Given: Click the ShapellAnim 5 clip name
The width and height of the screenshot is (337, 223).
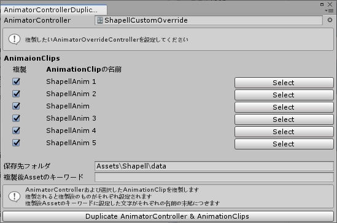Looking at the screenshot, I should pyautogui.click(x=71, y=143).
